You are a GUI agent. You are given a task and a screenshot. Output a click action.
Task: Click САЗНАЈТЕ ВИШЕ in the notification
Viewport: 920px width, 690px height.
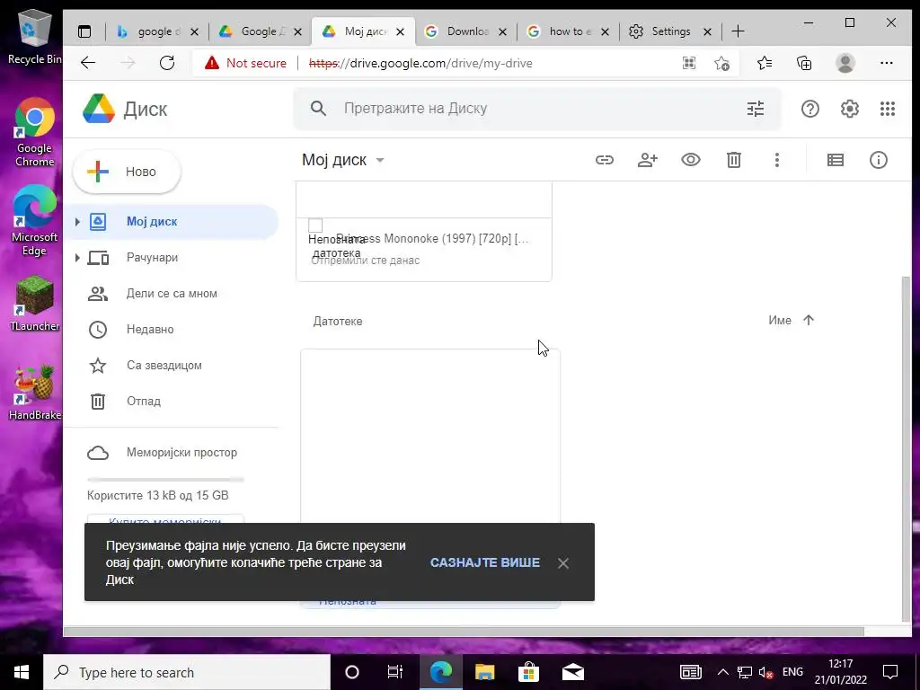[x=484, y=562]
